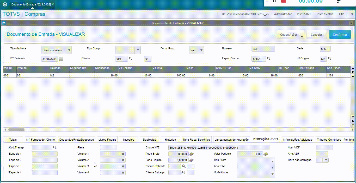This screenshot has height=183, width=356.
Task: Switch to the Nota Fiscal Eletrônica tab
Action: click(x=197, y=140)
